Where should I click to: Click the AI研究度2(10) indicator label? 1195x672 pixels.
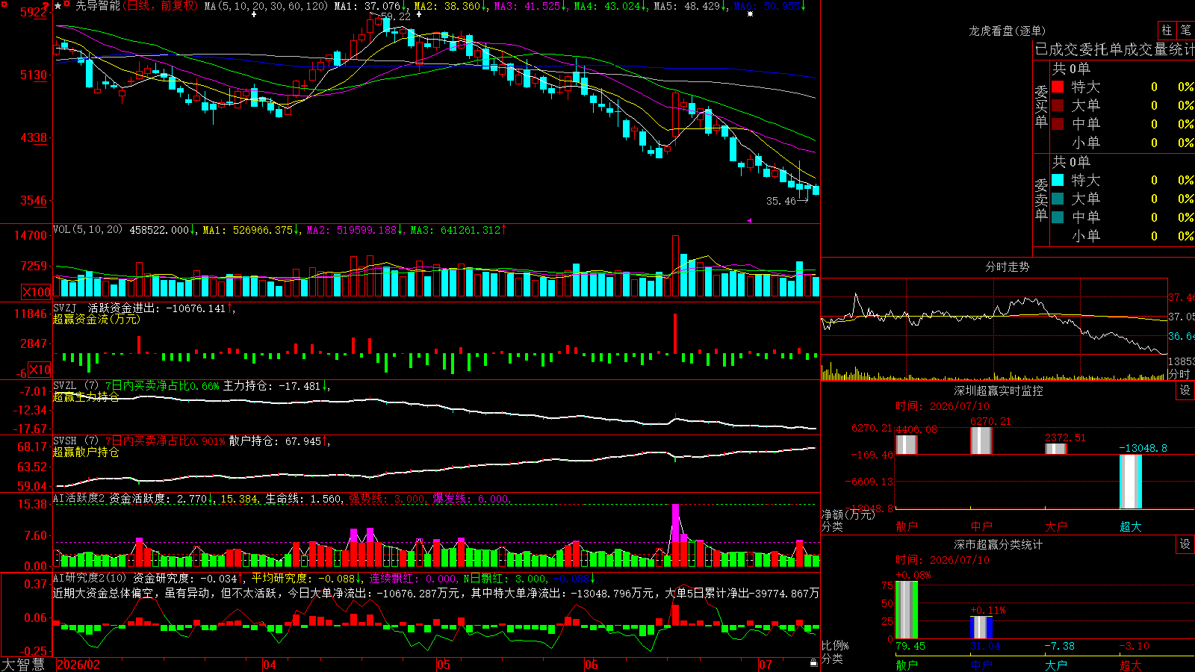click(x=90, y=578)
